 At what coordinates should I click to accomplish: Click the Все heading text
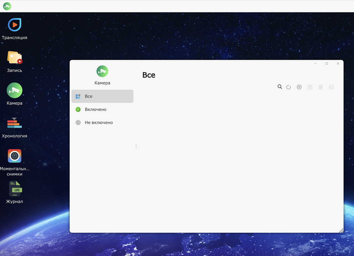click(149, 75)
